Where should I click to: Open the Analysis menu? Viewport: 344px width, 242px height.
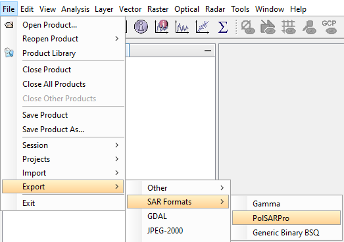pyautogui.click(x=75, y=9)
